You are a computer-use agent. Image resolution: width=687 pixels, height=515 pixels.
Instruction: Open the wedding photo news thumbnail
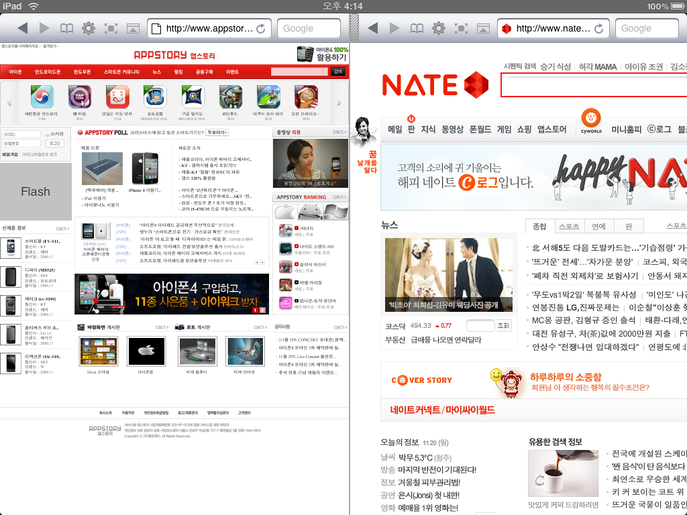[449, 274]
